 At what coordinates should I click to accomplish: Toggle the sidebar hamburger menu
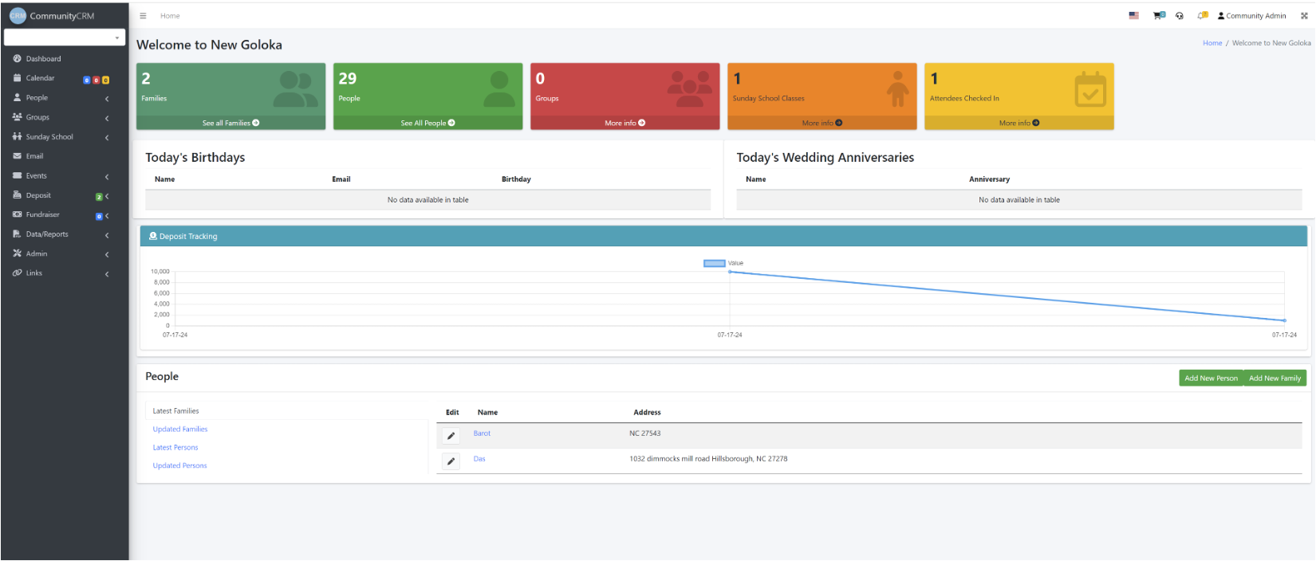coord(143,16)
